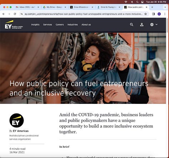Open the EY site search icon
Image resolution: width=169 pixels, height=158 pixels.
coord(132,25)
